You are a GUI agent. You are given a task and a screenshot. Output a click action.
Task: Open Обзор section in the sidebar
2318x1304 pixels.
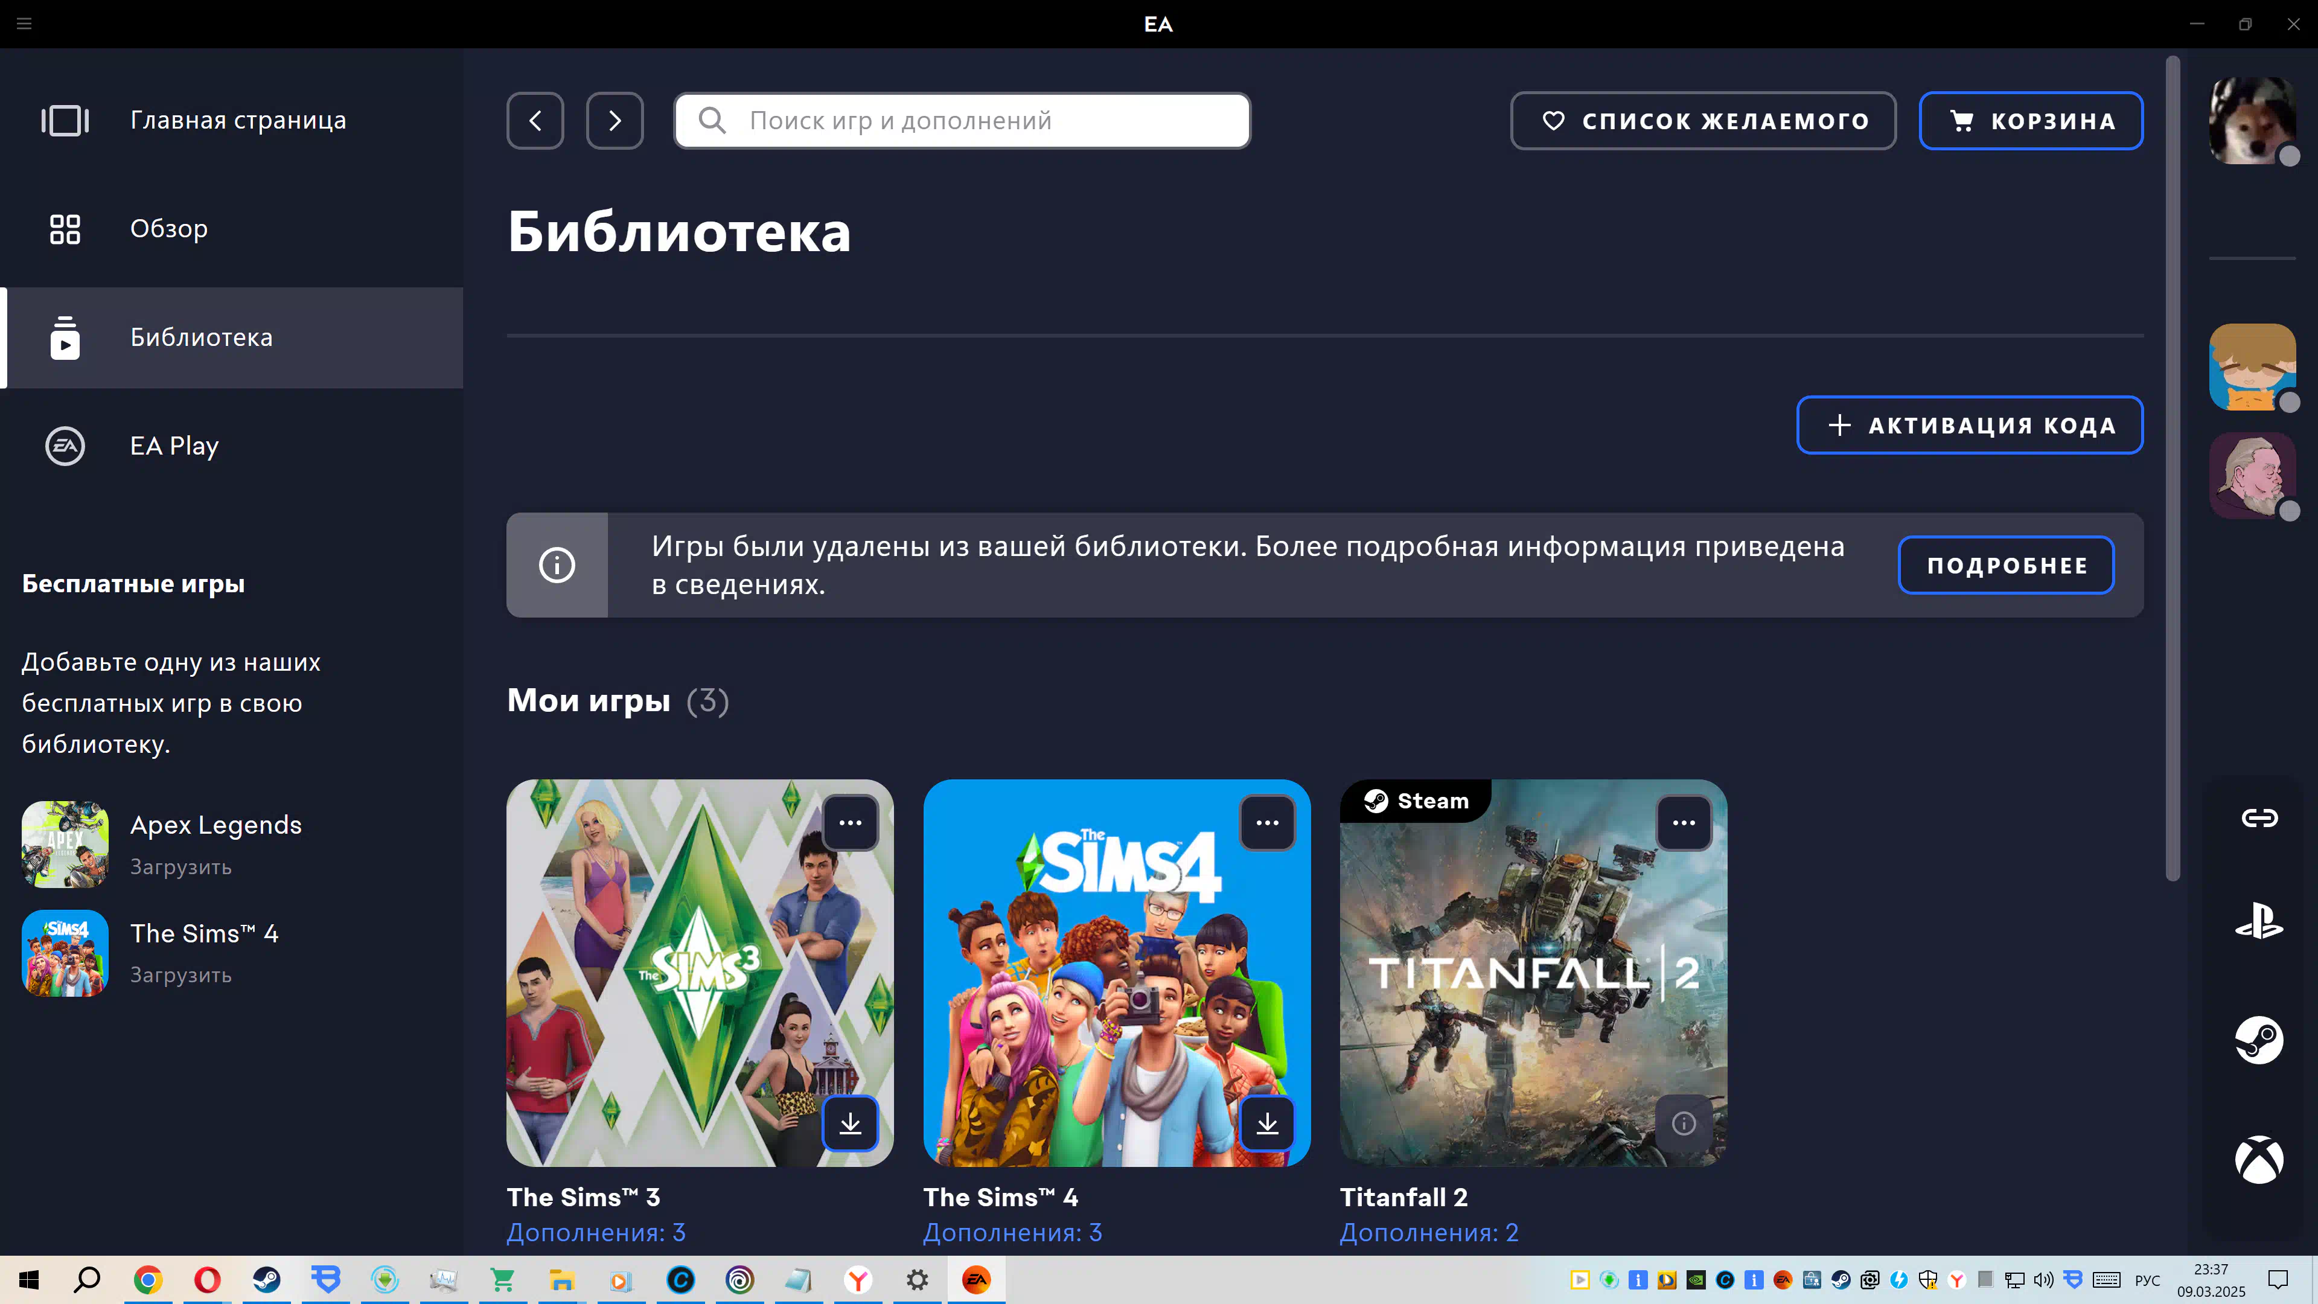click(x=231, y=229)
